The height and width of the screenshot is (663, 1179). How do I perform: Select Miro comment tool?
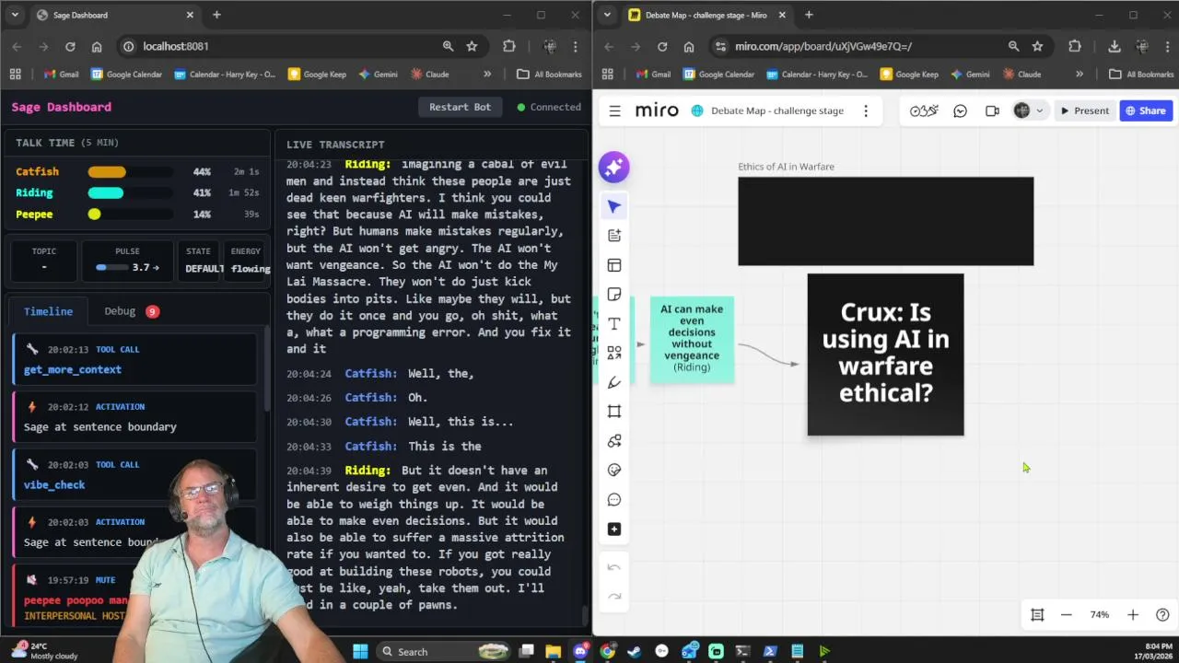click(x=614, y=499)
